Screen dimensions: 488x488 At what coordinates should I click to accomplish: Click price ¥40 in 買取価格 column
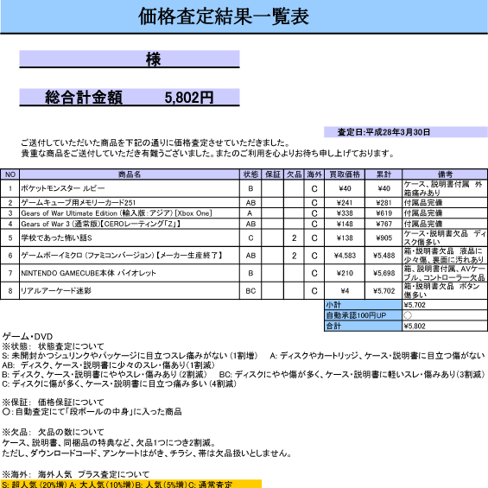click(345, 188)
